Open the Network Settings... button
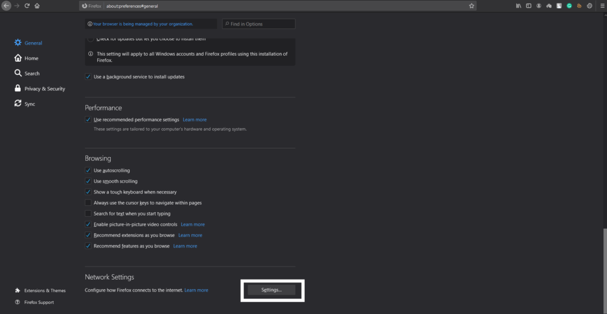The width and height of the screenshot is (607, 314). pos(271,290)
